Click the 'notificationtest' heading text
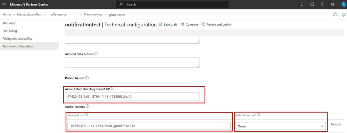The height and width of the screenshot is (133, 347). (x=83, y=25)
